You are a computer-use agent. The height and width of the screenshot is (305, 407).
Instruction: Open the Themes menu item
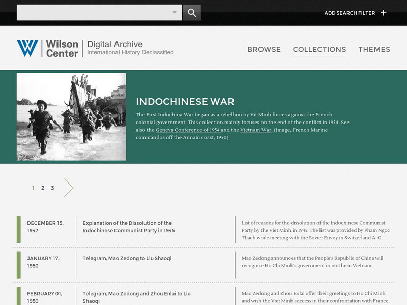point(374,49)
